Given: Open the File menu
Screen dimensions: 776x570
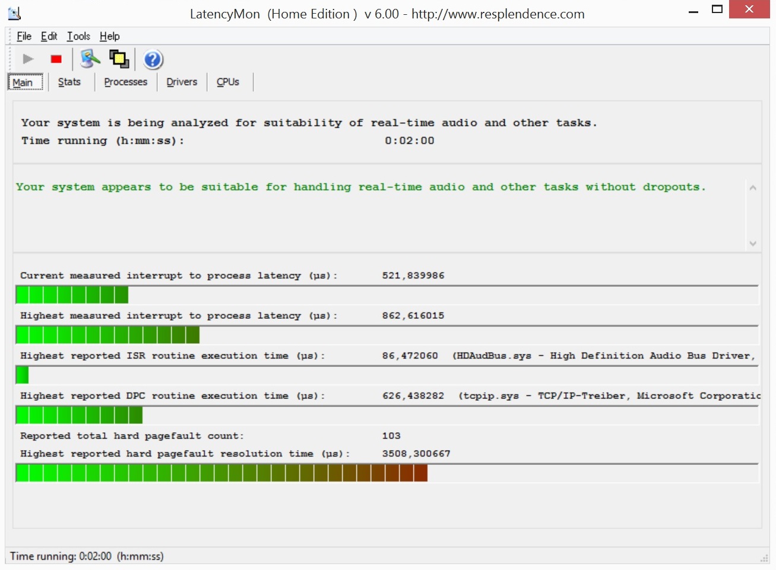Looking at the screenshot, I should (x=24, y=36).
